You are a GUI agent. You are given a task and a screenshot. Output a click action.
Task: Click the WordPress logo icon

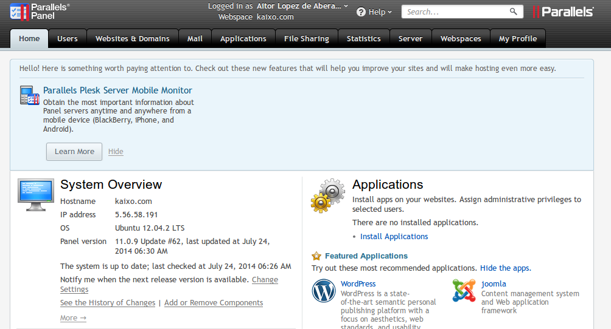click(324, 291)
